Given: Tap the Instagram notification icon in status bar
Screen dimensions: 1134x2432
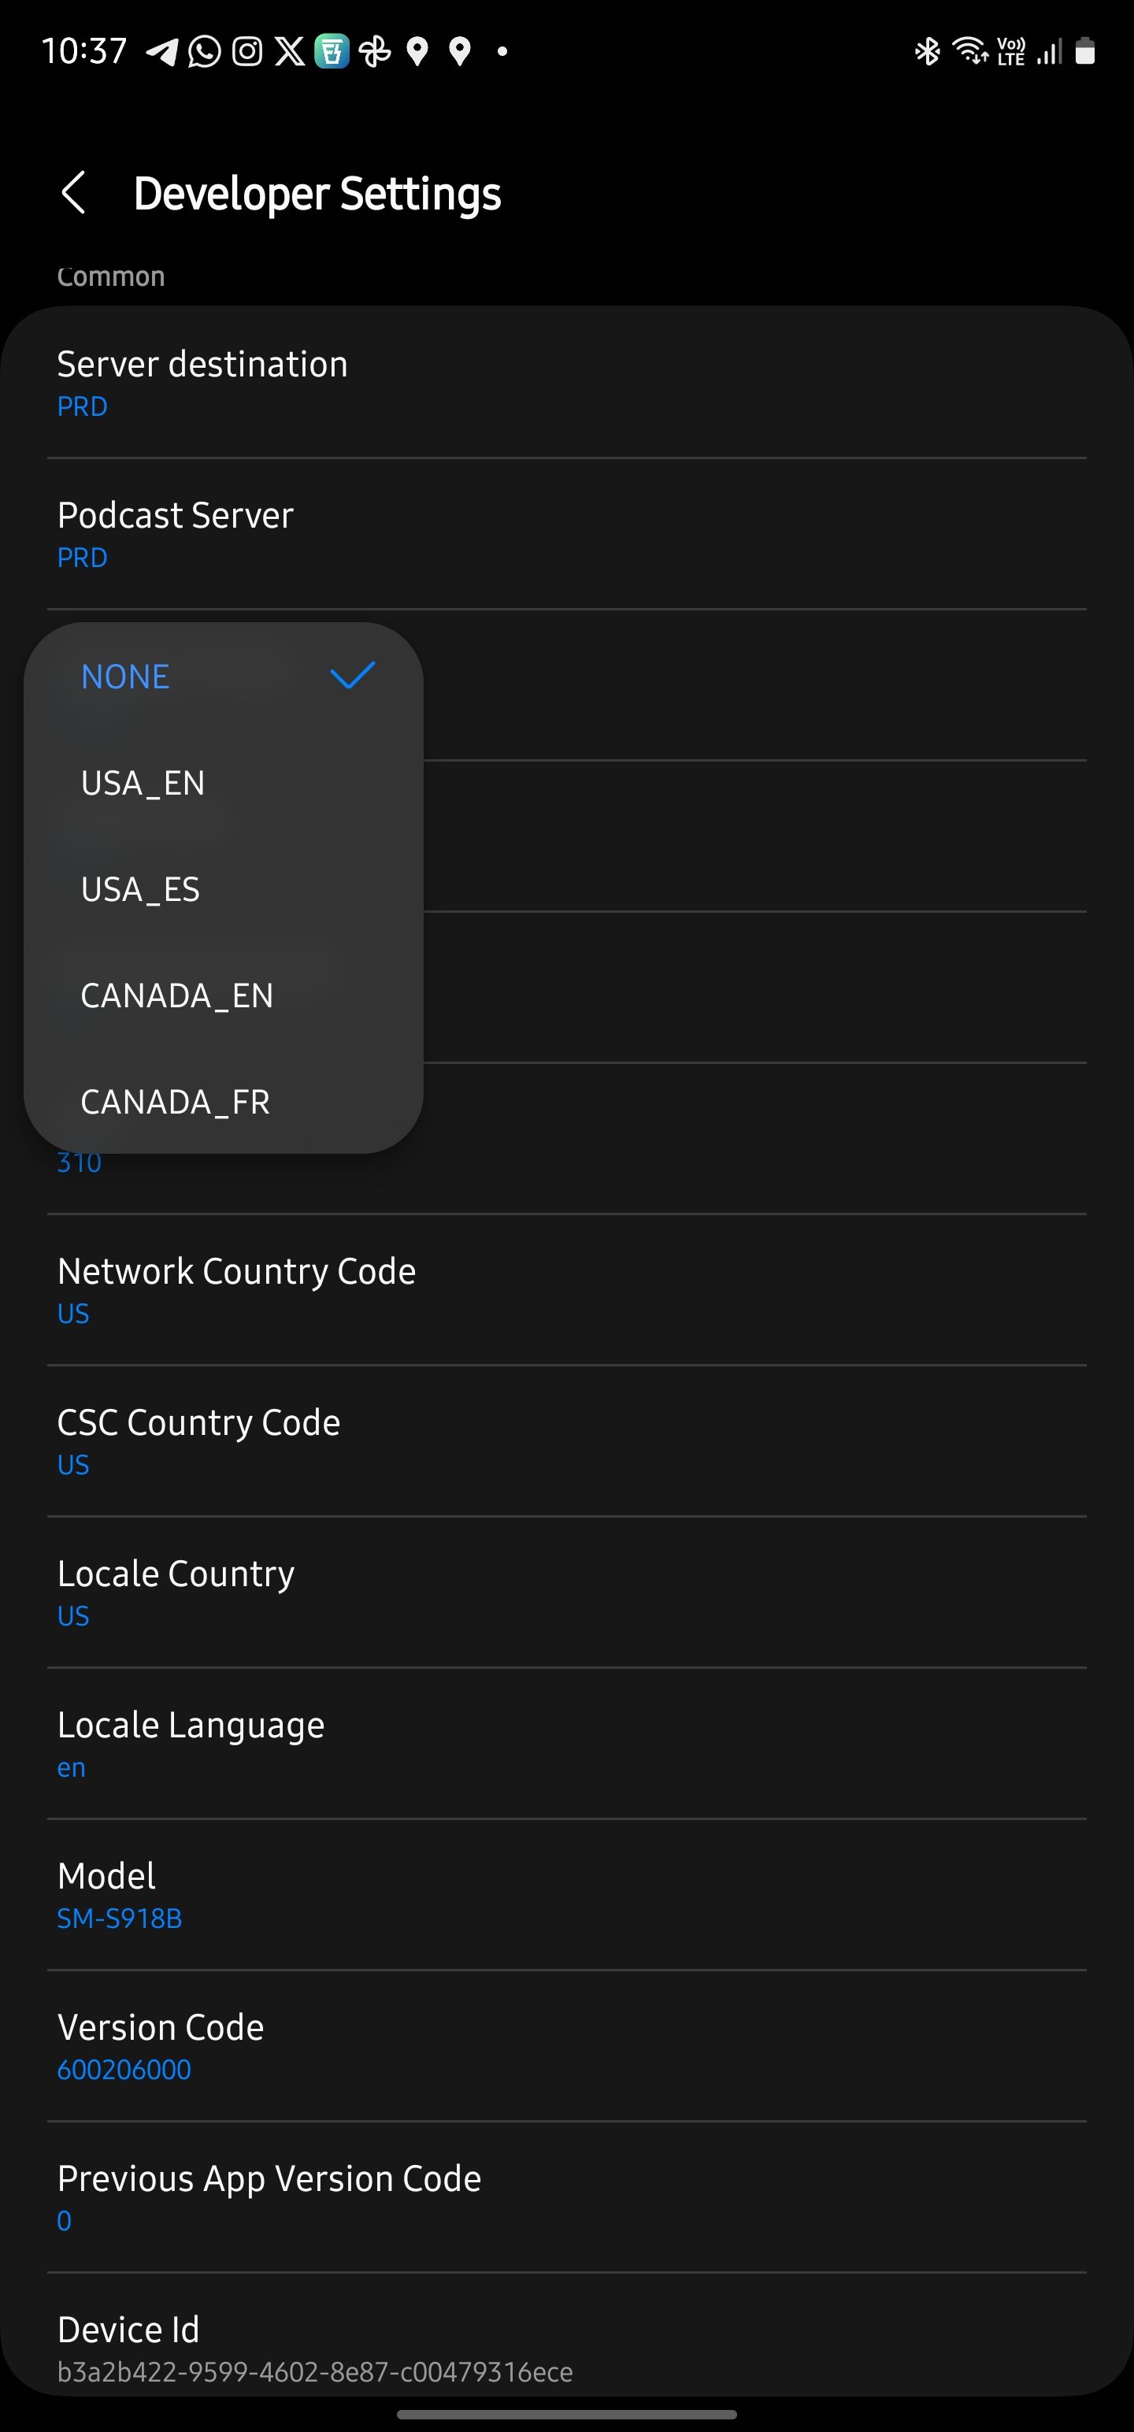Looking at the screenshot, I should coord(247,52).
